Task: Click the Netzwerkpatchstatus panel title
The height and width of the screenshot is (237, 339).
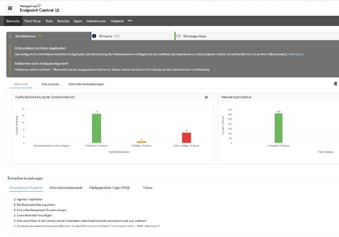Action: coord(236,97)
